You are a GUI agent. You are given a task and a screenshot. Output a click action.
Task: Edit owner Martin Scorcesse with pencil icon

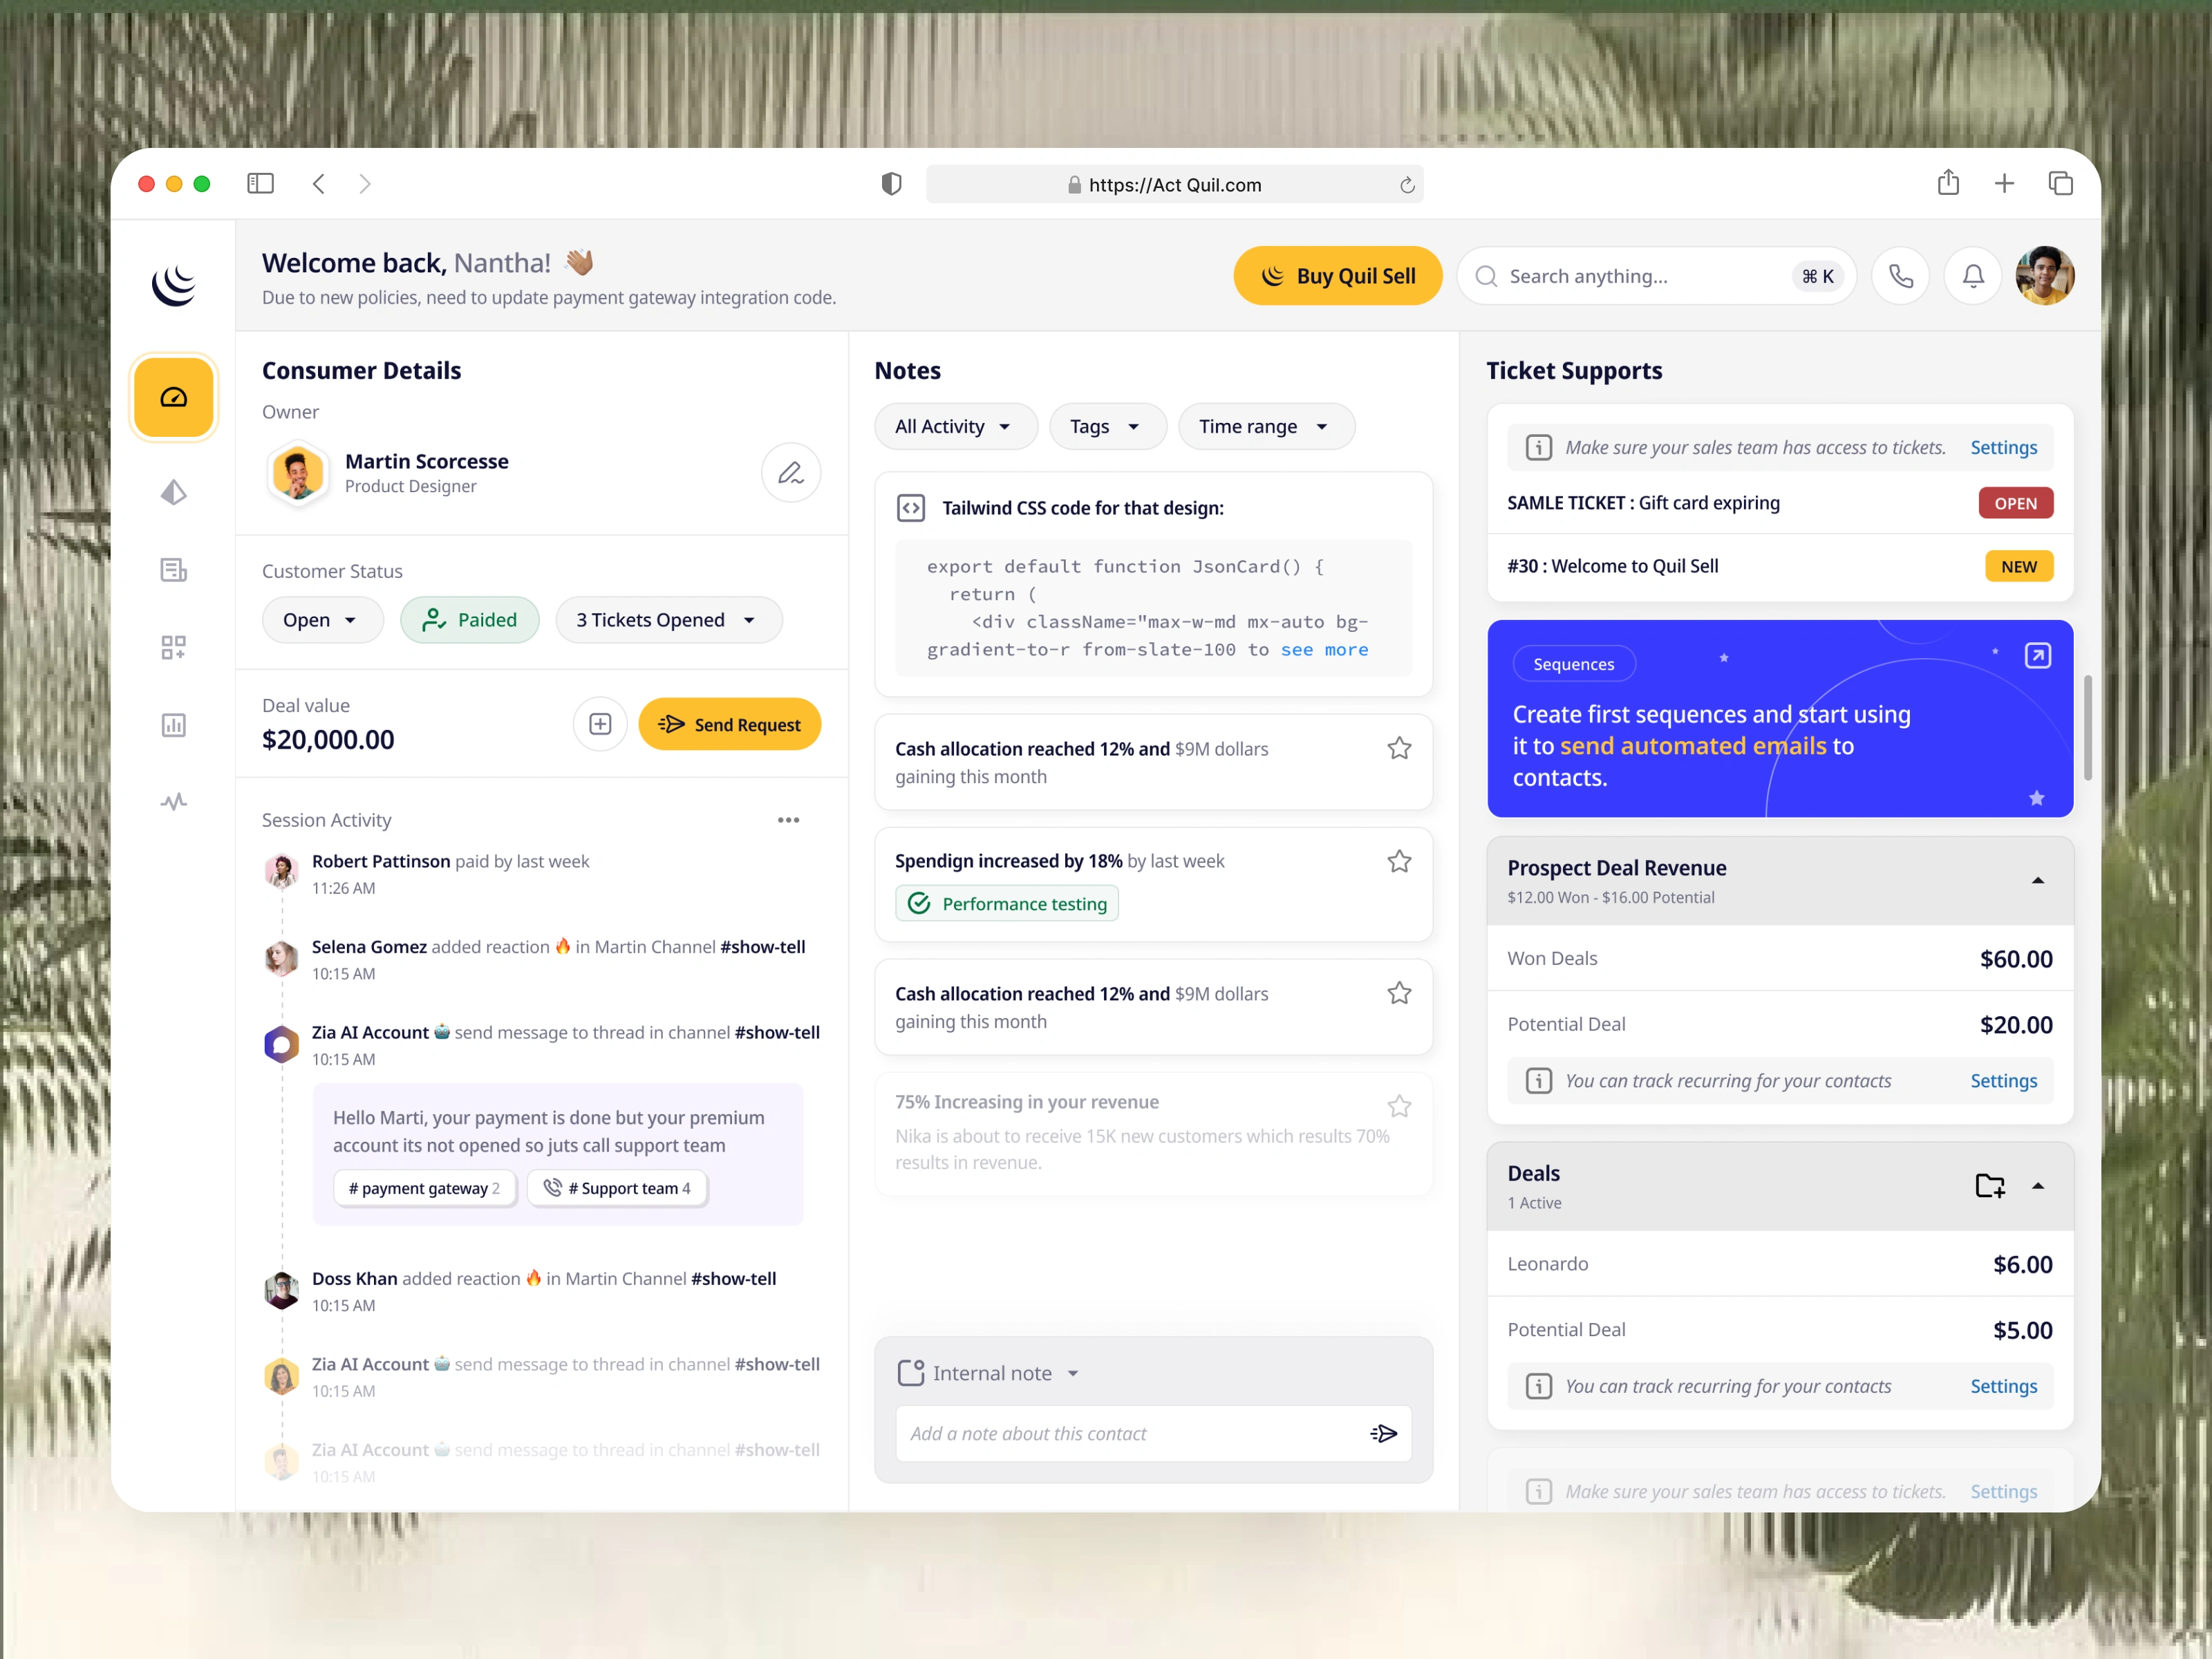click(x=790, y=472)
